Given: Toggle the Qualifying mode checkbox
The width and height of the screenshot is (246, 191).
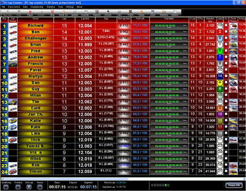Looking at the screenshot, I should coord(6,187).
